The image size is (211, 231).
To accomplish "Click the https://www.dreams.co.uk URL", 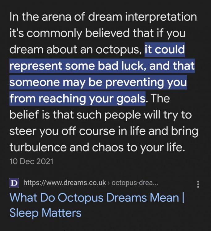I will [65, 183].
